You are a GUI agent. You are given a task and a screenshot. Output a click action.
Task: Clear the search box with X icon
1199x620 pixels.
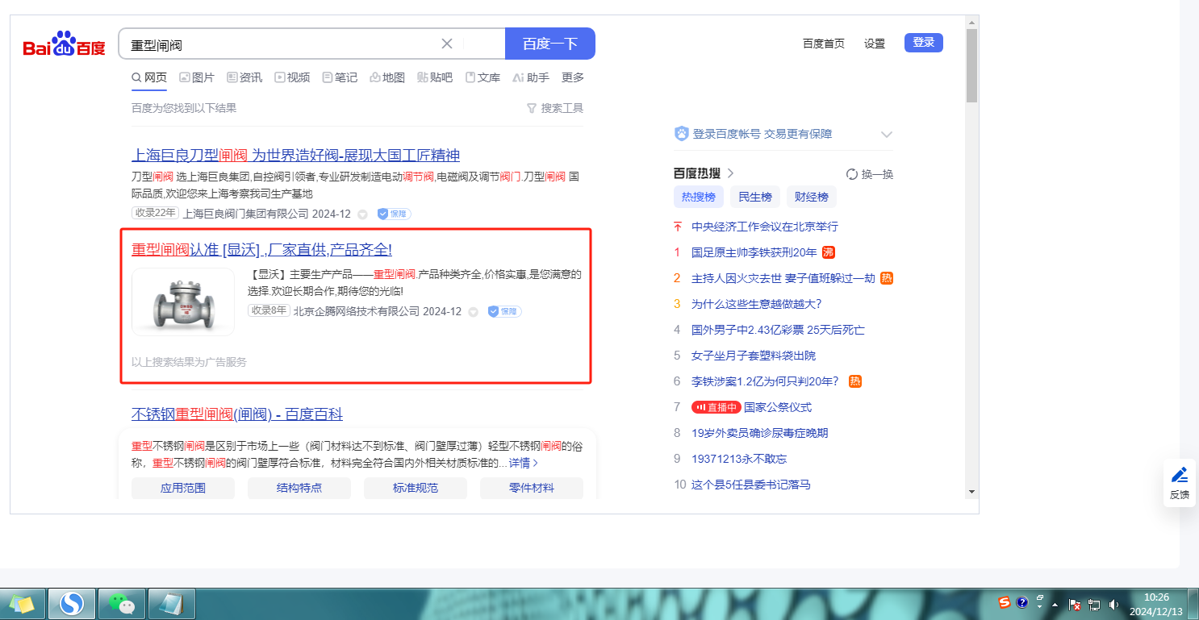(x=447, y=44)
